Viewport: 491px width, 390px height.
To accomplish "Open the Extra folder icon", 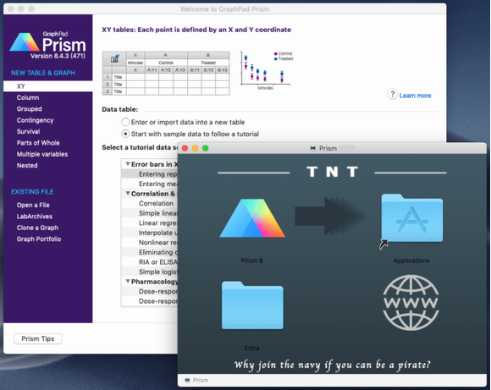I will pos(252,305).
